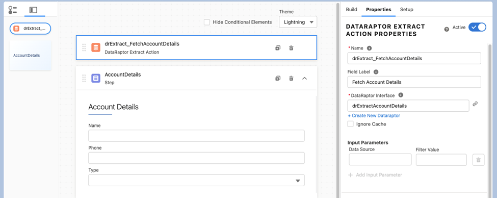Screen dimensions: 497x198
Task: Select the AccountDetails card in sidebar
Action: [x=31, y=55]
